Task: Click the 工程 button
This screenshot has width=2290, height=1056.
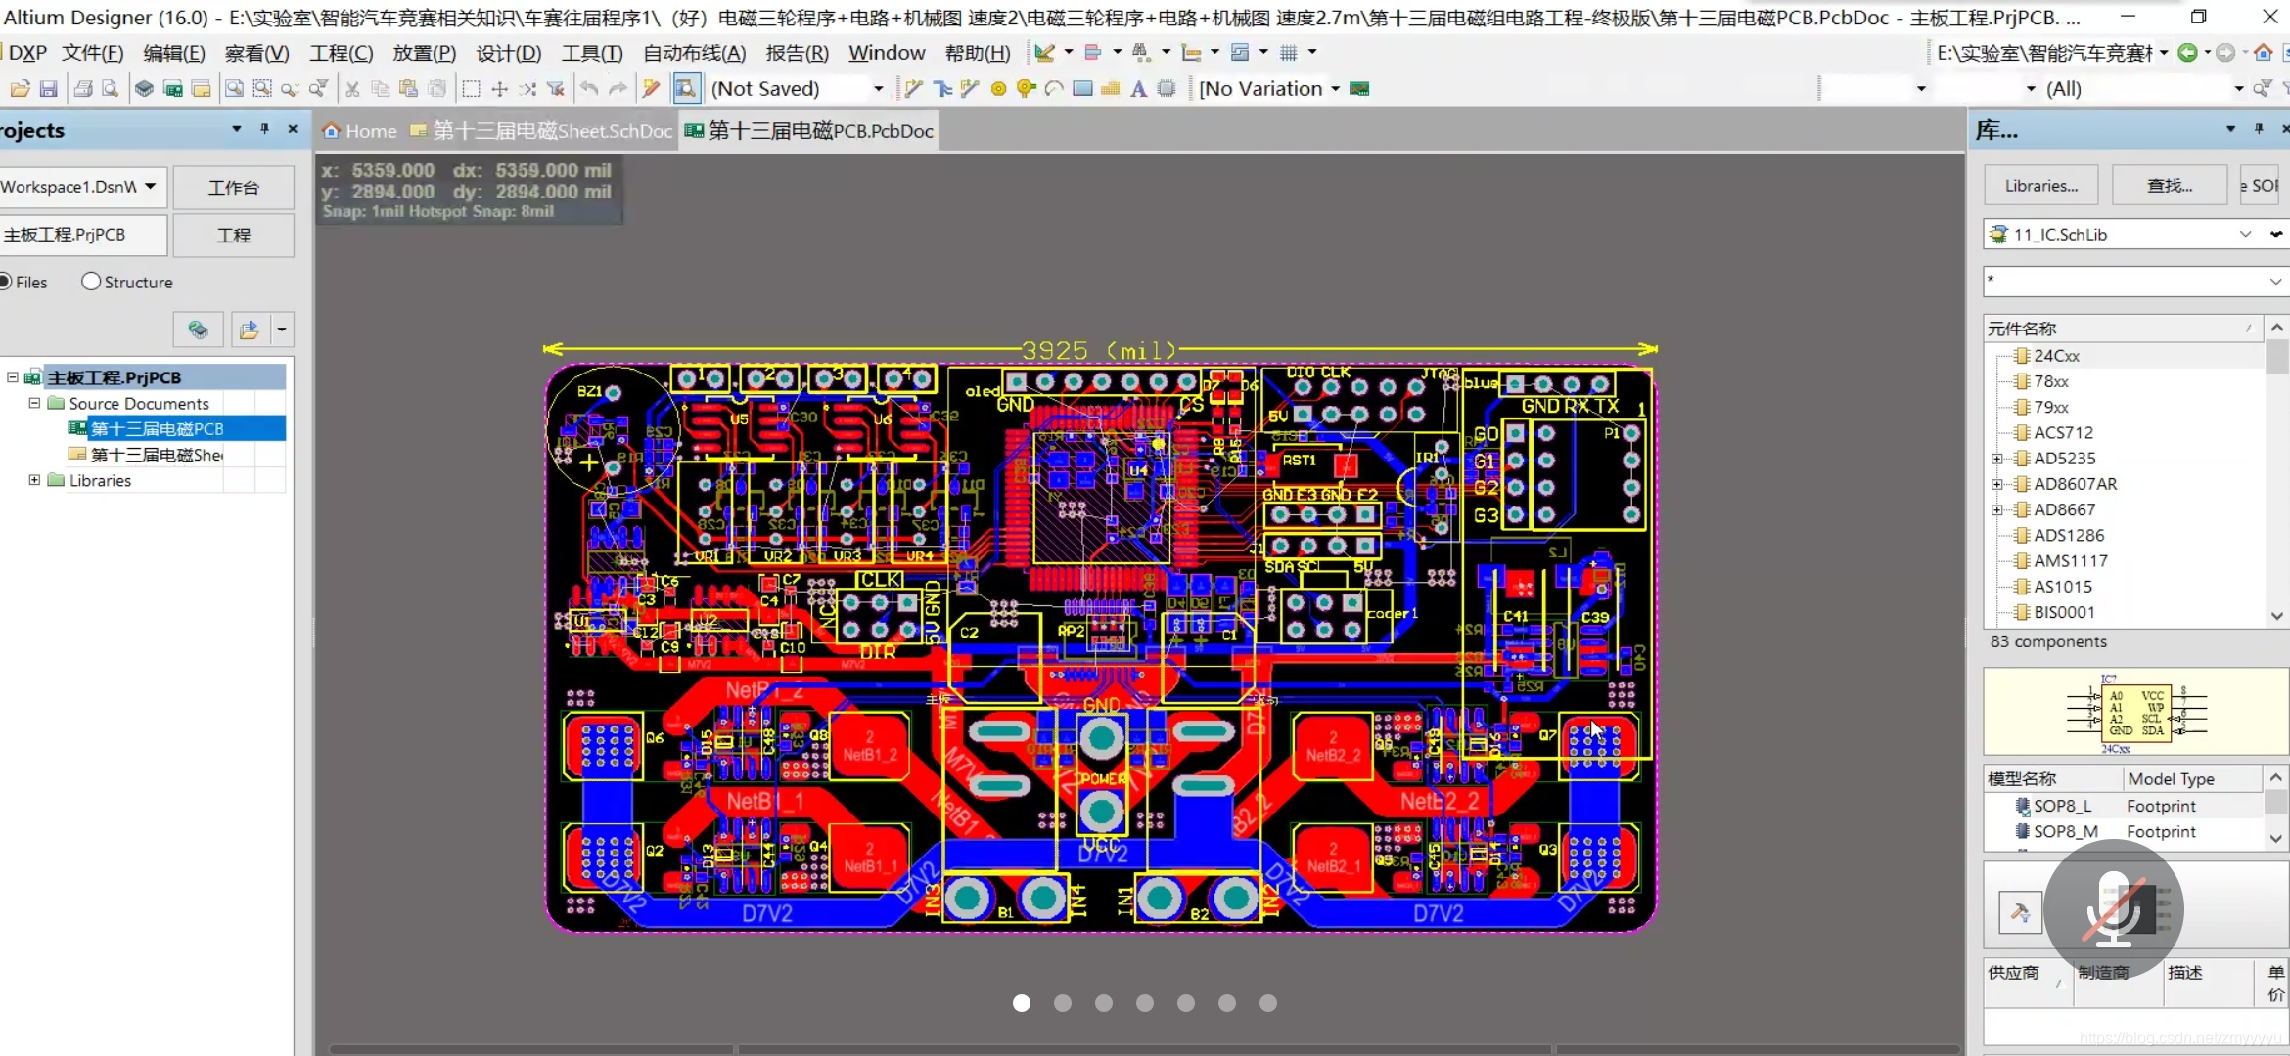Action: (233, 236)
